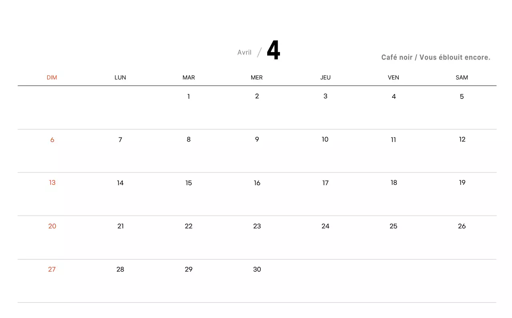512x318 pixels.
Task: Click the date 1 cell
Action: pyautogui.click(x=188, y=96)
